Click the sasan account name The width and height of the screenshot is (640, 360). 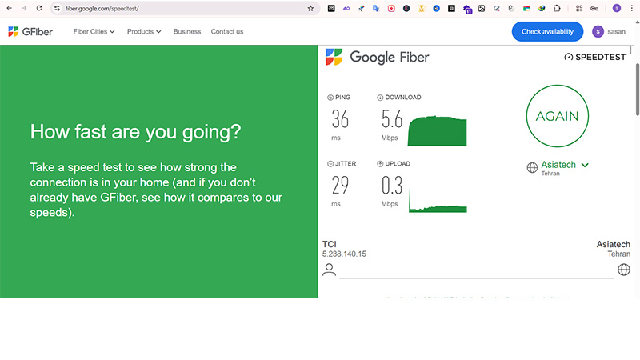[616, 31]
